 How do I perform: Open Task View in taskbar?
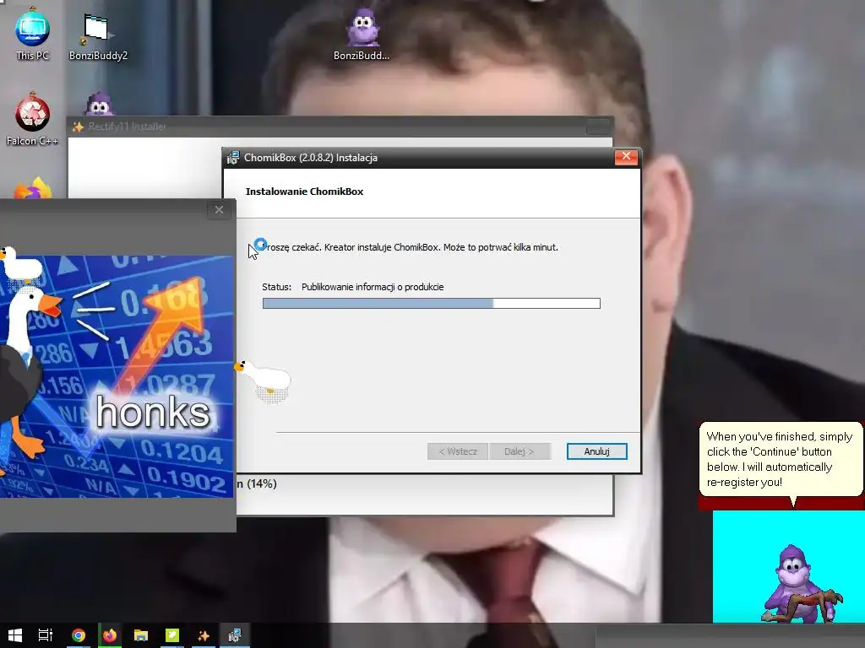[x=46, y=635]
